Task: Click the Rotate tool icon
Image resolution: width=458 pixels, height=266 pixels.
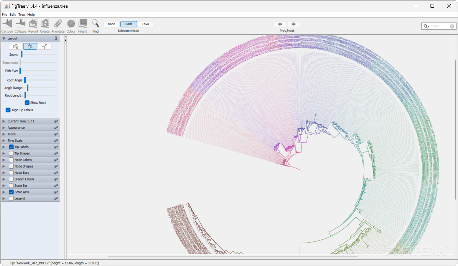Action: pyautogui.click(x=45, y=23)
